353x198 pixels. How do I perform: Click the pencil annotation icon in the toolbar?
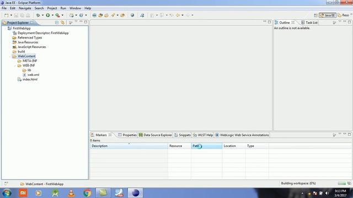click(113, 15)
